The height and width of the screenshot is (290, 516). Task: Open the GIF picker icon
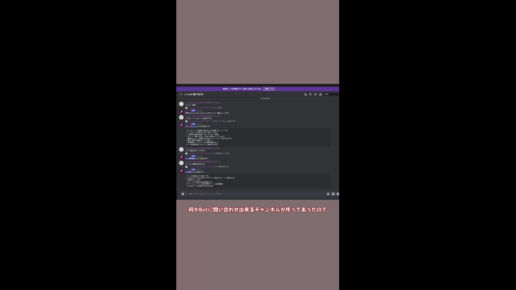[333, 194]
